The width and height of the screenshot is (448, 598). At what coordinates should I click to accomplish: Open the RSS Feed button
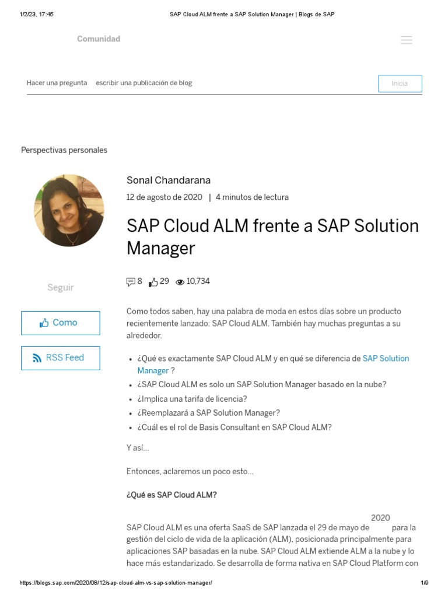click(x=61, y=358)
